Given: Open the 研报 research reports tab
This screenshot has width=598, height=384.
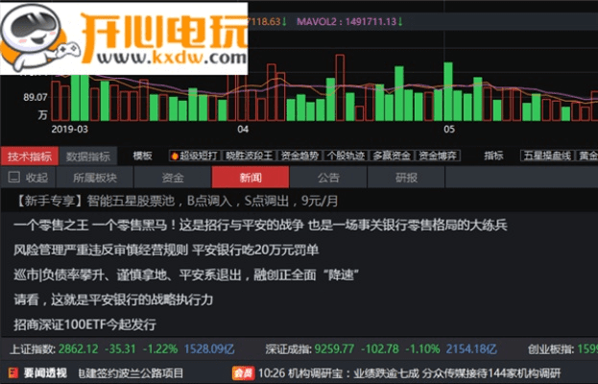Looking at the screenshot, I should pos(406,178).
